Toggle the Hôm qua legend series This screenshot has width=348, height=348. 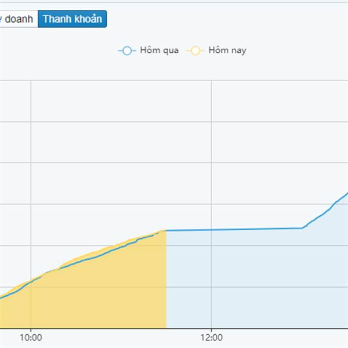(x=148, y=50)
